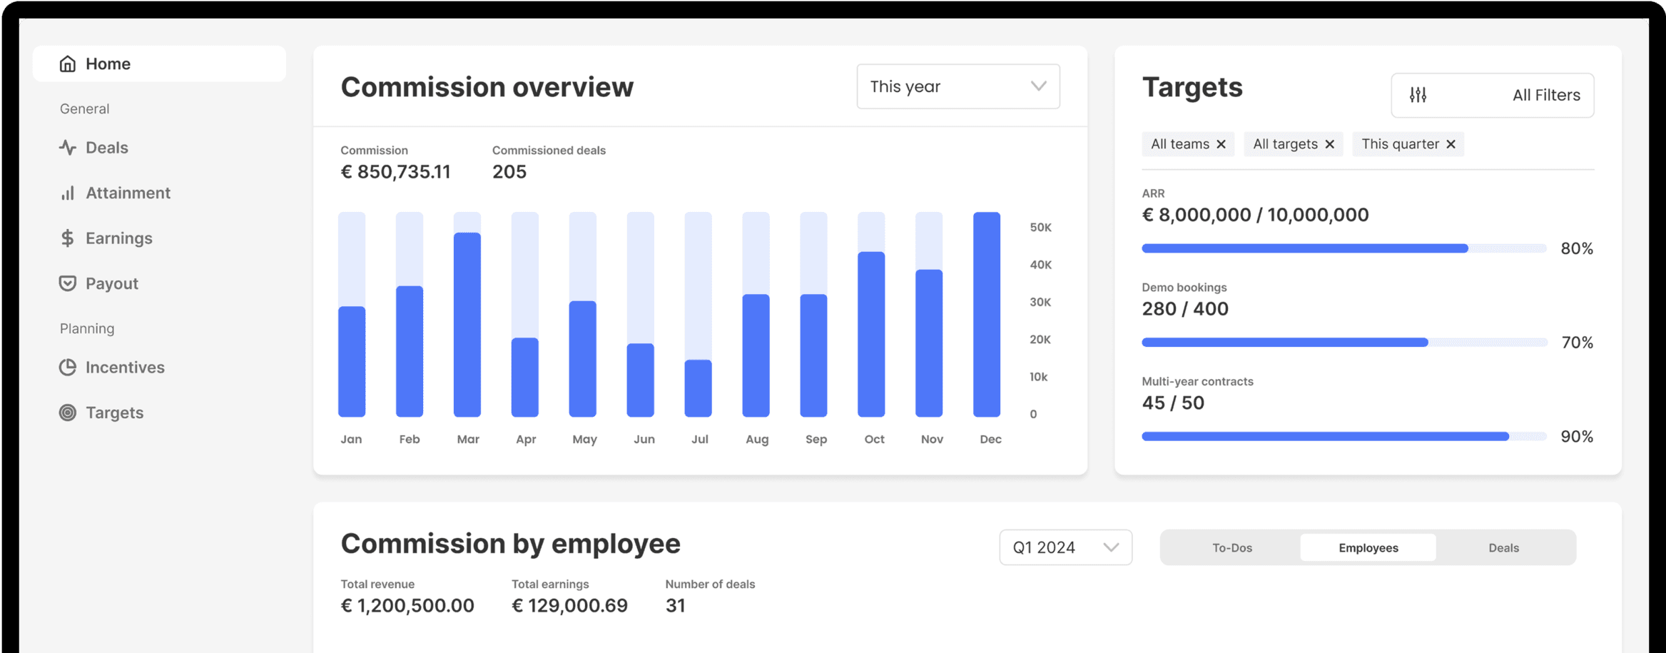The height and width of the screenshot is (653, 1666).
Task: Open the Home menu item
Action: (159, 64)
